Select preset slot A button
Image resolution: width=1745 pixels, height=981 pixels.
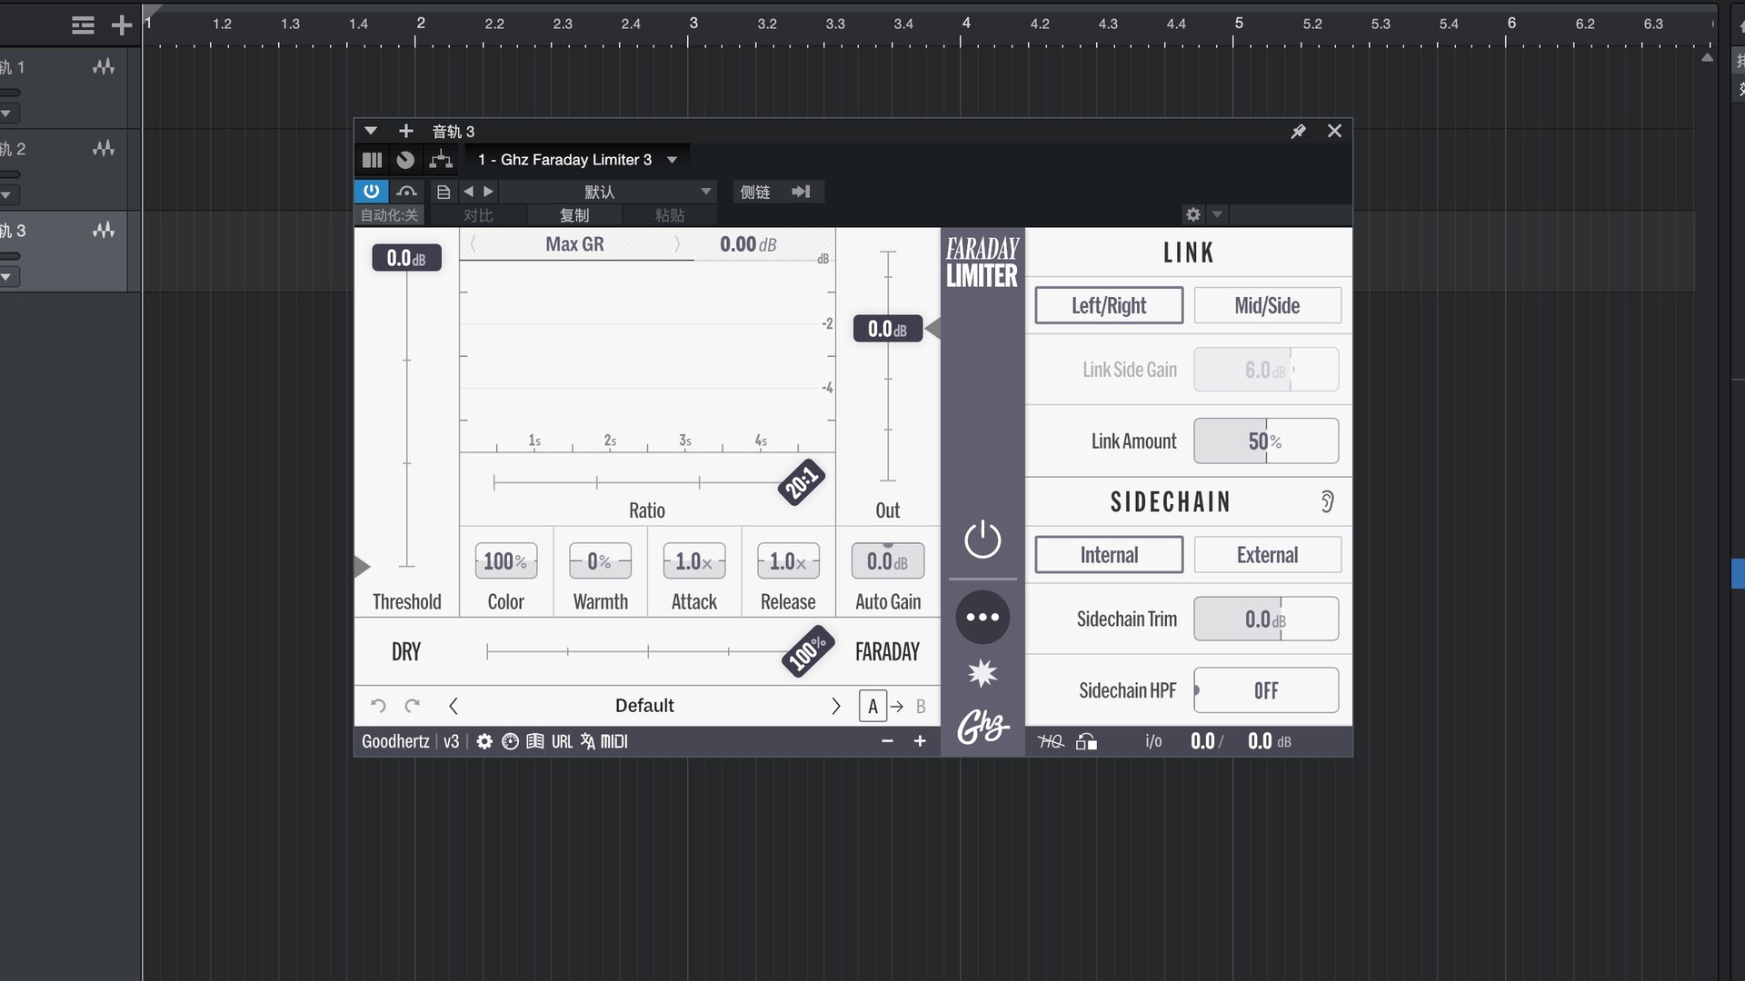(x=872, y=706)
